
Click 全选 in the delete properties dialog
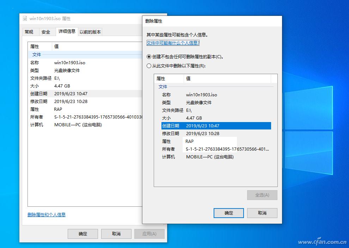262,195
